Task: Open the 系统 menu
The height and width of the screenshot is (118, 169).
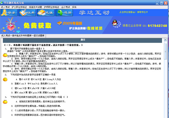Action: coord(74,7)
